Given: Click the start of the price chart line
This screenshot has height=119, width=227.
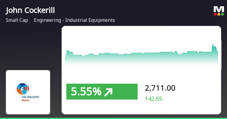Looking at the screenshot, I should 65,60.
